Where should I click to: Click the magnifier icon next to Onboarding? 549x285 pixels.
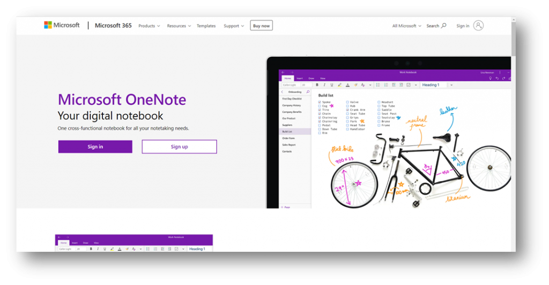pos(308,92)
